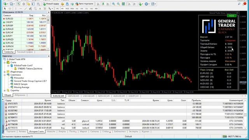Open the Profiles toolbar icon

coord(11,4)
